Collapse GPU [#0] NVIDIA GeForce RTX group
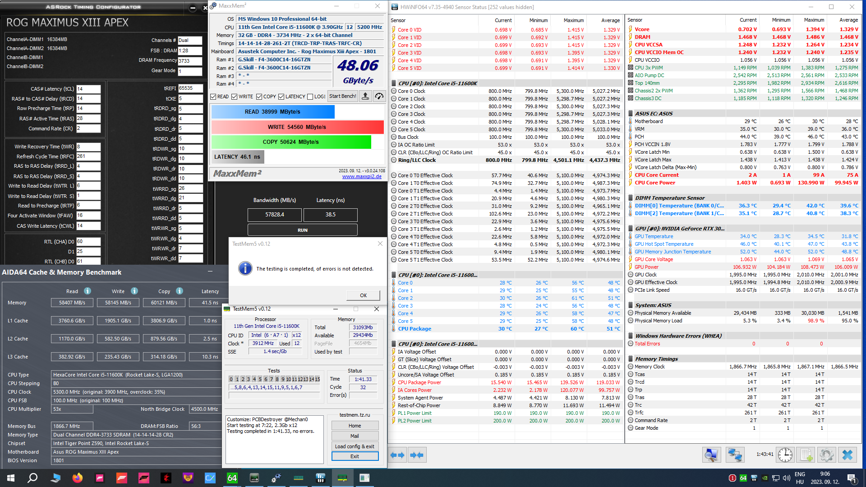This screenshot has height=487, width=866. click(x=631, y=229)
